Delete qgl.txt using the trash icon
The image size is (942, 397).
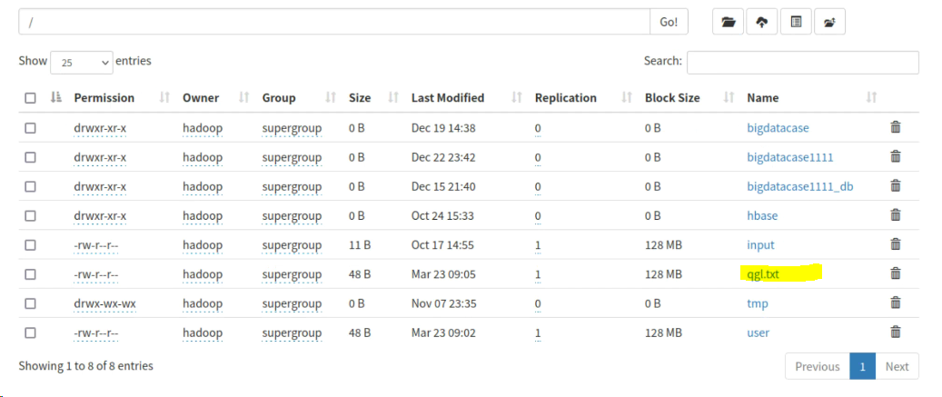click(x=896, y=273)
